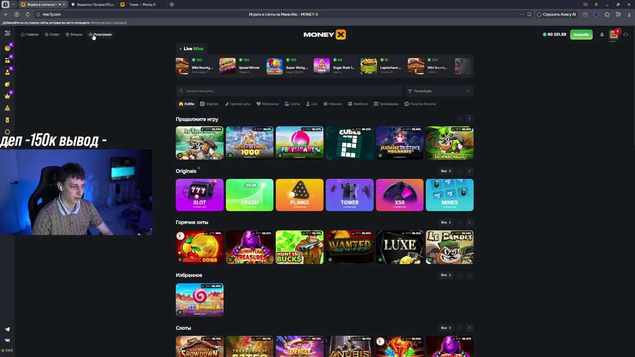Switch to the Виджеты browser tab
The height and width of the screenshot is (357, 635).
click(x=93, y=4)
